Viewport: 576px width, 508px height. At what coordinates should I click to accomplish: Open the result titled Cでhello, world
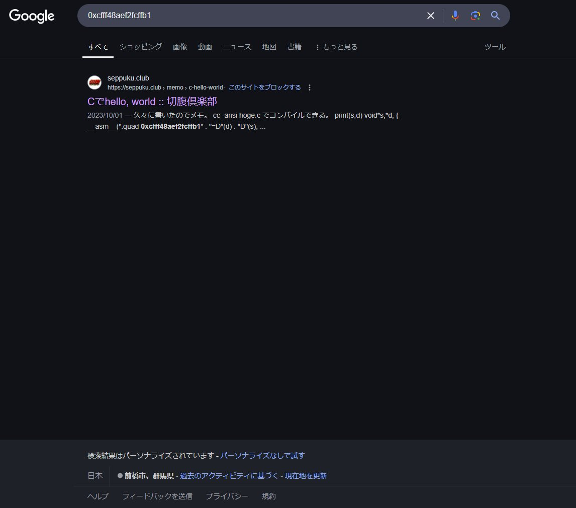click(152, 101)
